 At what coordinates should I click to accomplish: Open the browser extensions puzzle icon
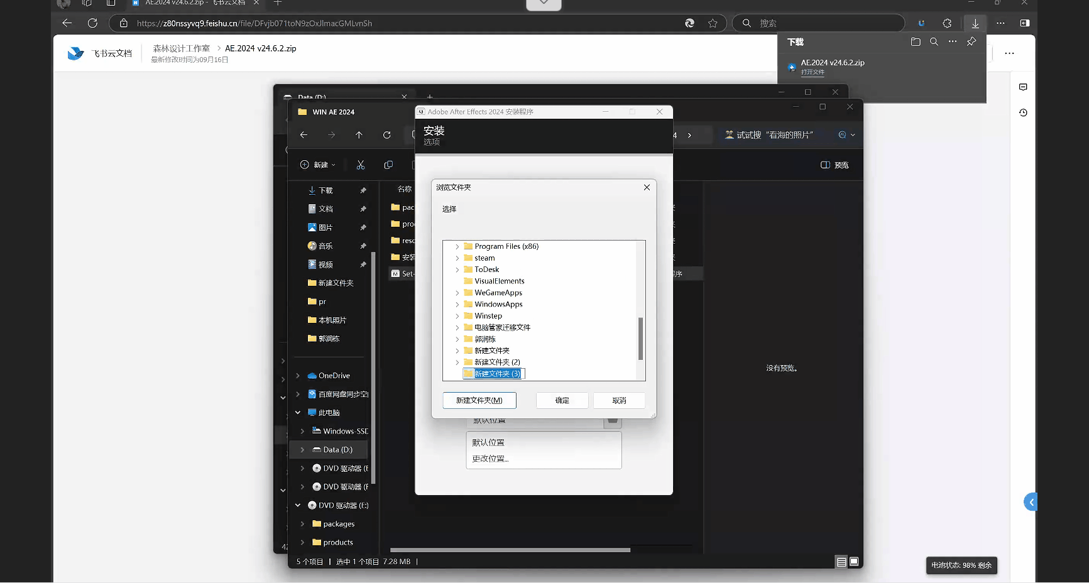click(947, 23)
